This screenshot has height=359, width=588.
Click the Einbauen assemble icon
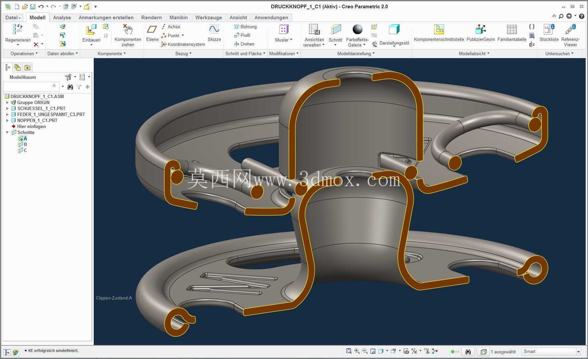pos(91,30)
